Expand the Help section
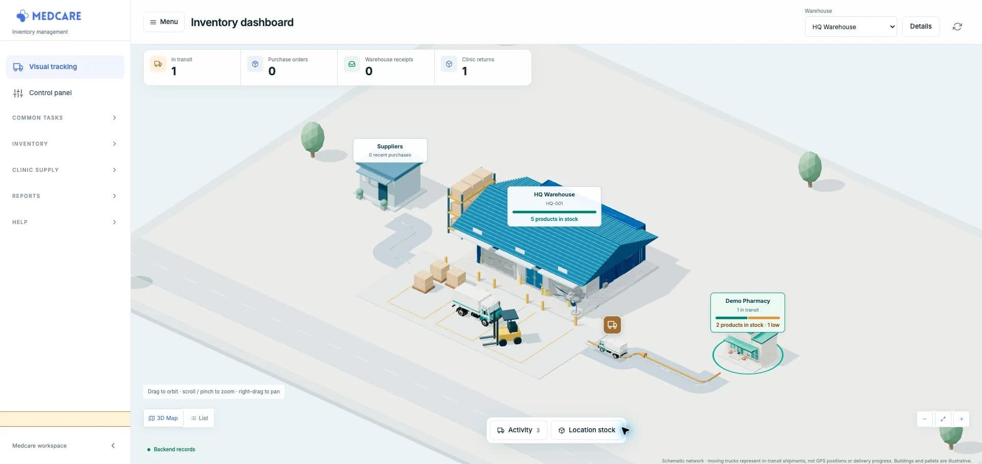 pyautogui.click(x=64, y=222)
